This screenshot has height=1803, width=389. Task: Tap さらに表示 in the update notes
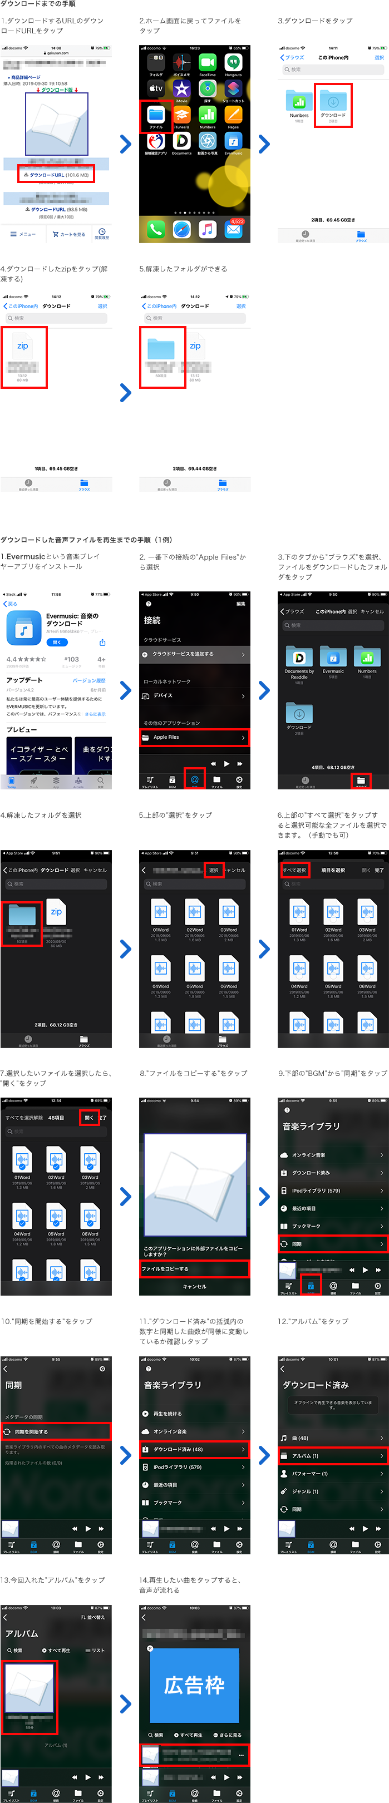(95, 714)
